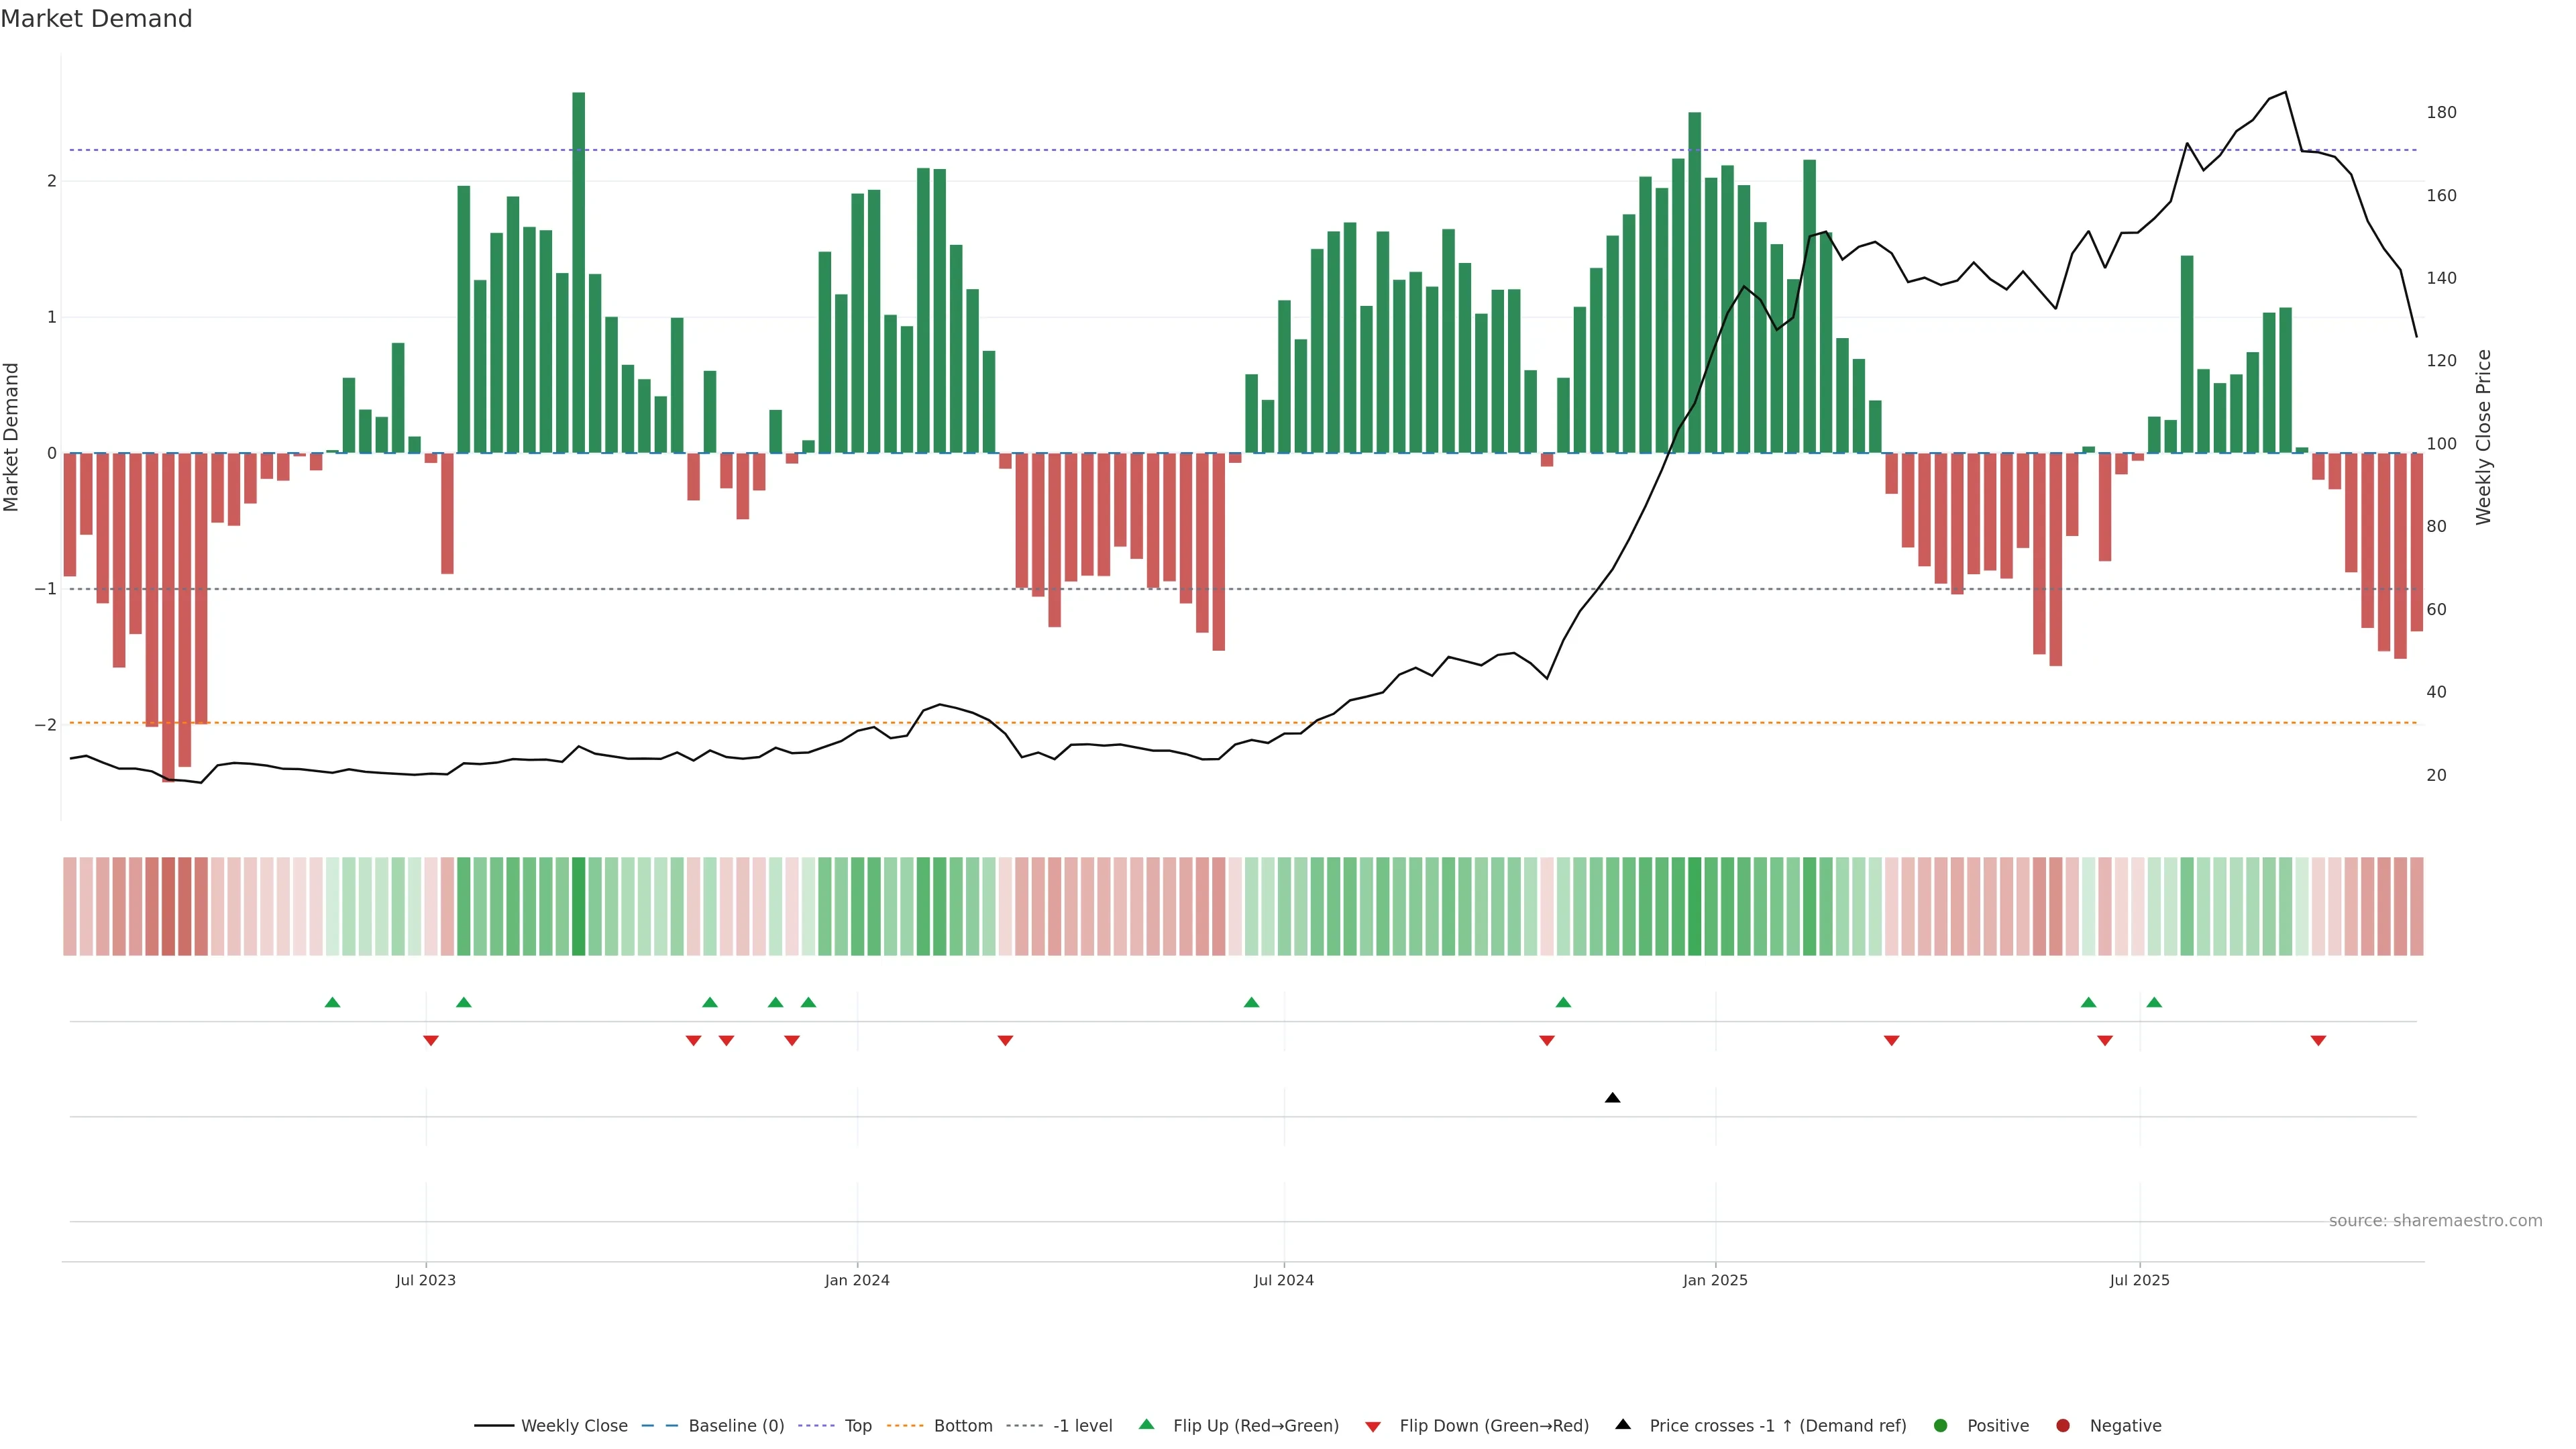Click the rightmost red flip-down triangle marker
The image size is (2576, 1449).
2318,1041
